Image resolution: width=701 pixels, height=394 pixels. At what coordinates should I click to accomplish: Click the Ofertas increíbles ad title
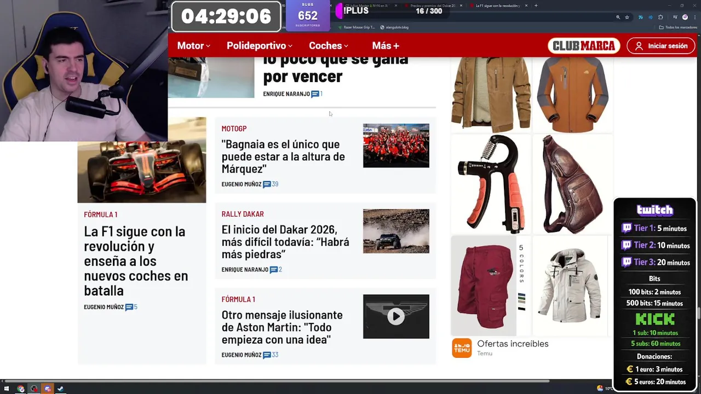513,344
